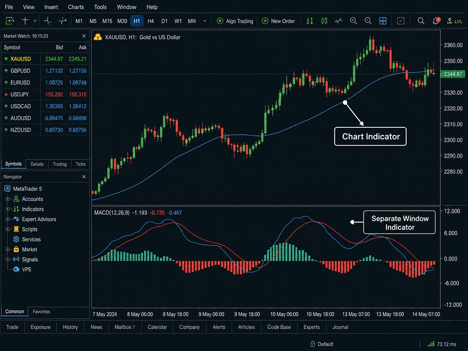Click the LVL icon in toolbar
This screenshot has width=468, height=351.
[x=454, y=21]
